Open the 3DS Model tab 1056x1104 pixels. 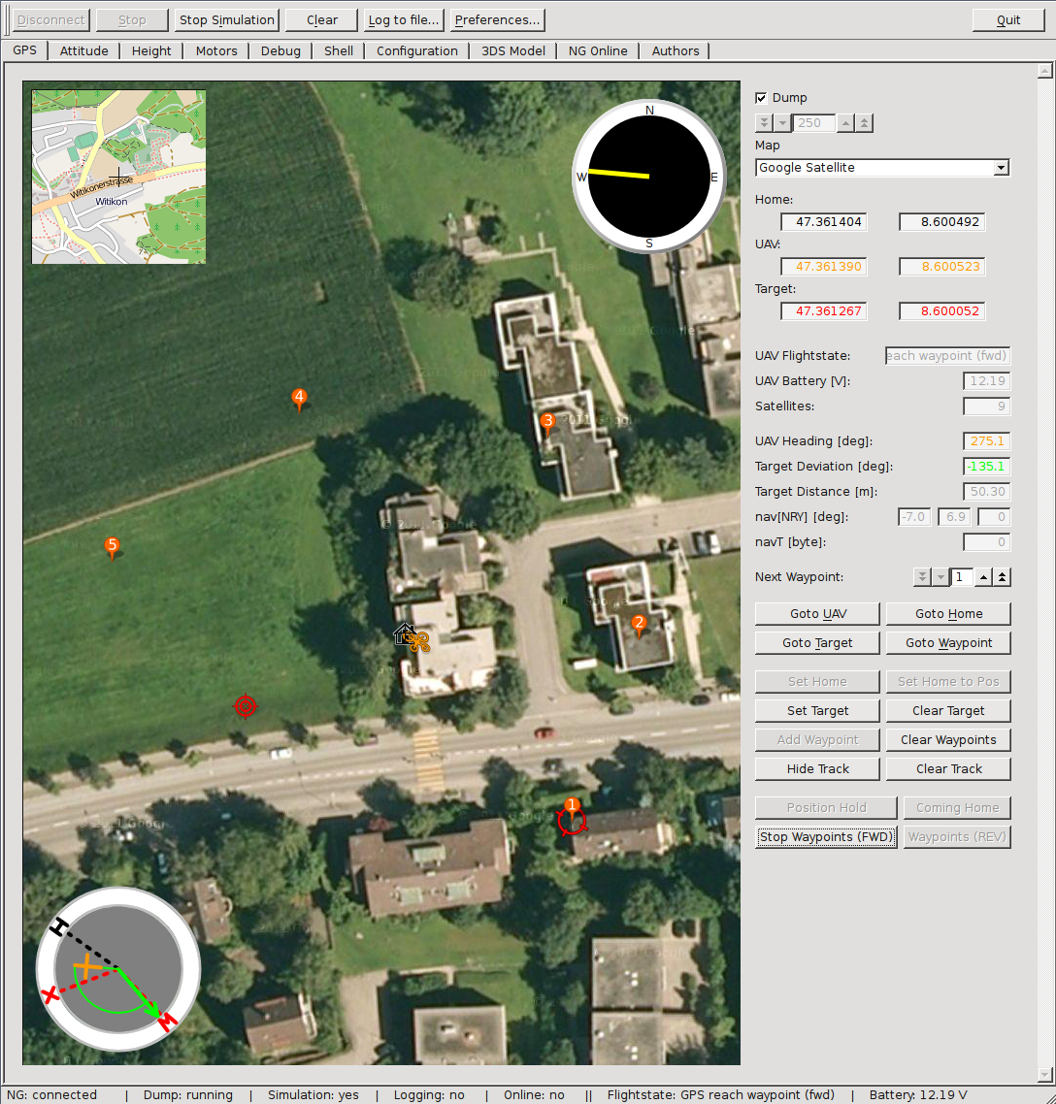coord(512,50)
